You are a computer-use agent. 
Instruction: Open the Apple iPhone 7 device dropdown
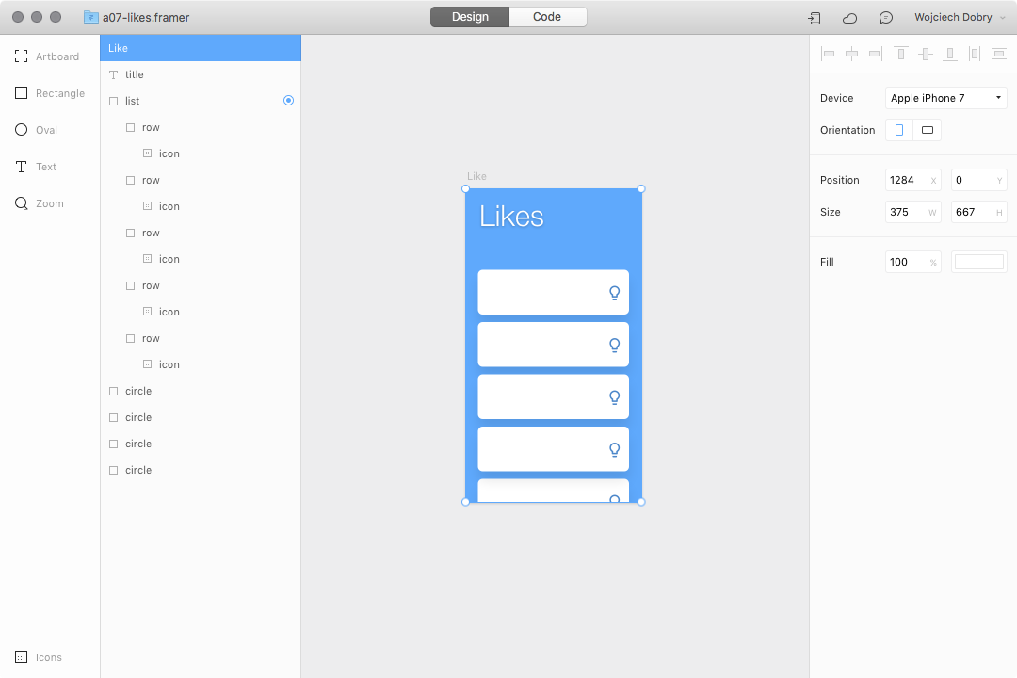[945, 97]
